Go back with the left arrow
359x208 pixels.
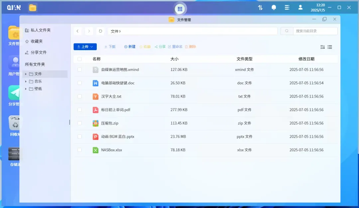[x=77, y=31]
